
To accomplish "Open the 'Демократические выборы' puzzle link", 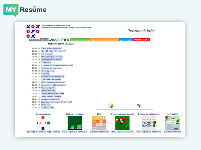I will 51,59.
